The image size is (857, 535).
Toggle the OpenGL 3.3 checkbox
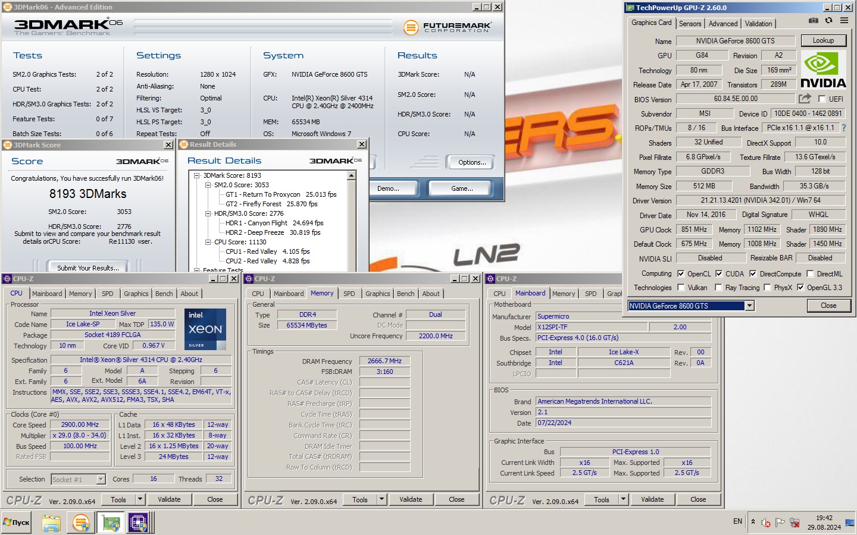click(800, 288)
